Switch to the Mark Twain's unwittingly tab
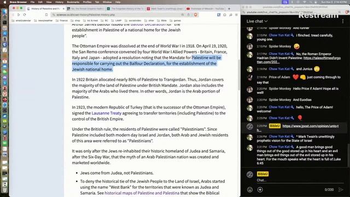The image size is (350, 197). click(x=165, y=9)
